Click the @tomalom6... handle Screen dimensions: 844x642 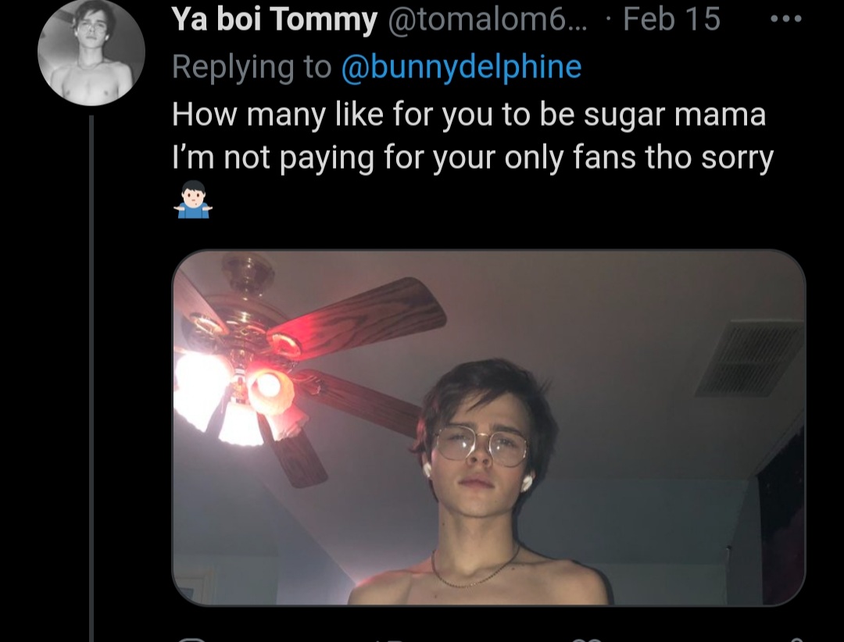click(x=488, y=20)
